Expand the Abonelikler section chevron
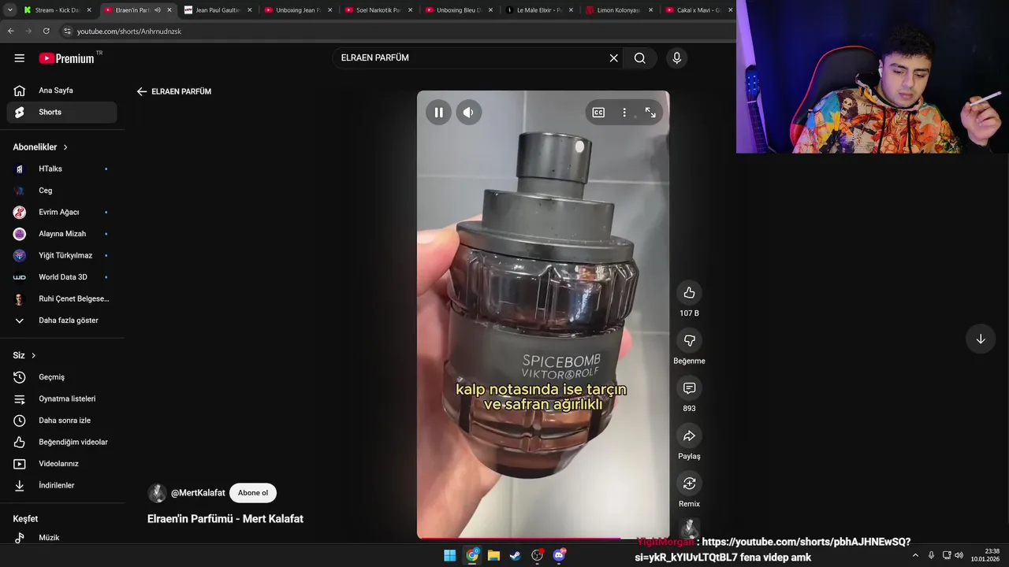1009x567 pixels. 65,147
